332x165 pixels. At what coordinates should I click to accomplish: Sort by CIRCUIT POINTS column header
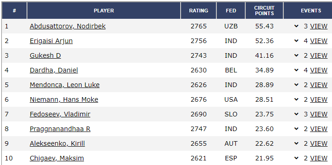coord(264,11)
